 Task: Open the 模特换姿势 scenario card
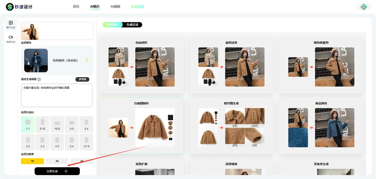321,65
